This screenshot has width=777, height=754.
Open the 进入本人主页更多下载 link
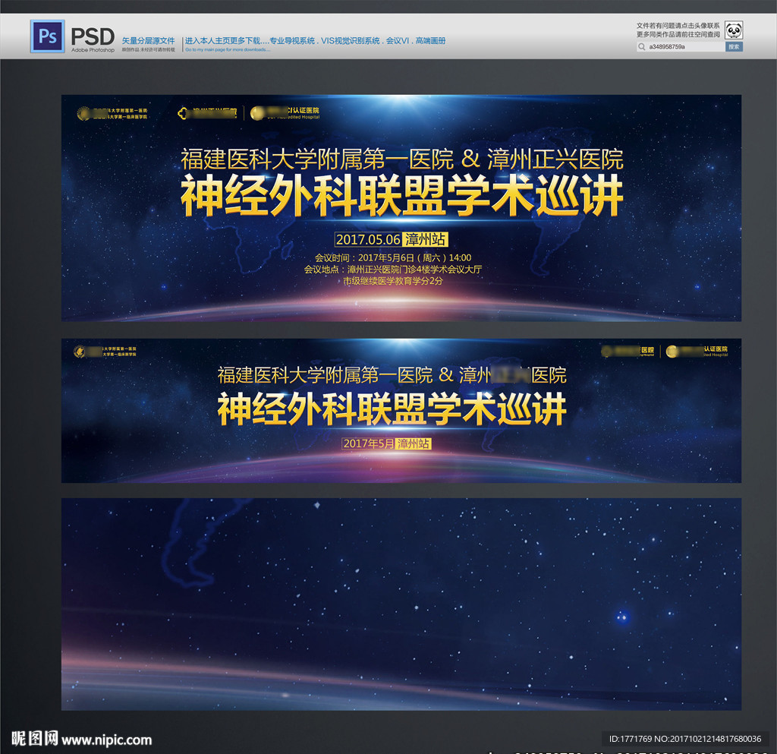pos(315,41)
